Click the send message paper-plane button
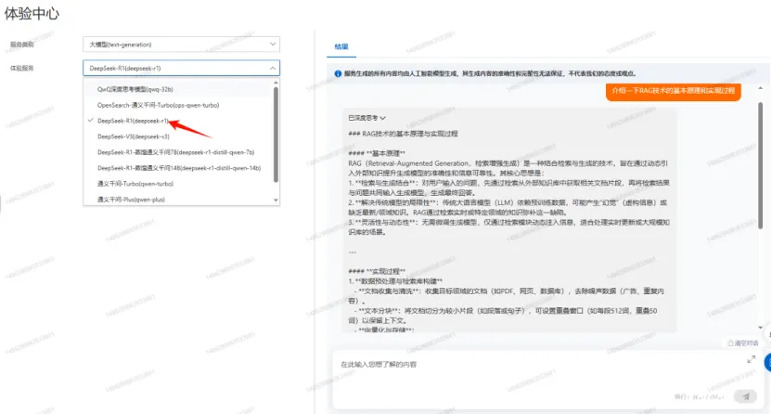The width and height of the screenshot is (772, 414). [745, 396]
